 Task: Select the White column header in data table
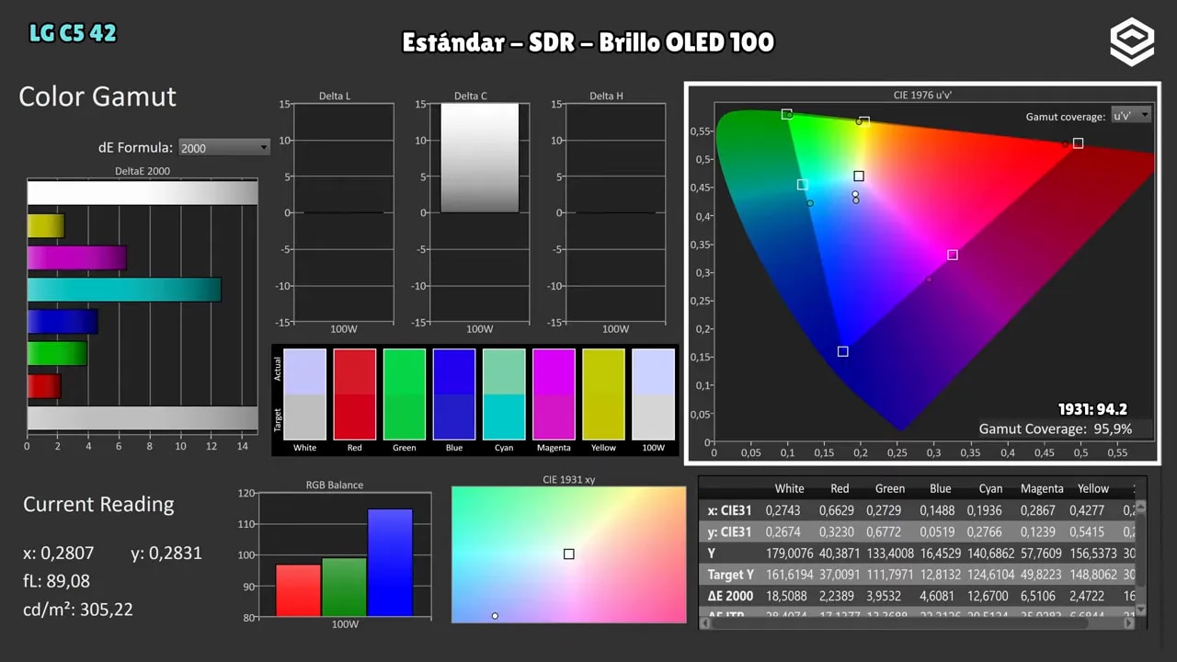coord(789,488)
